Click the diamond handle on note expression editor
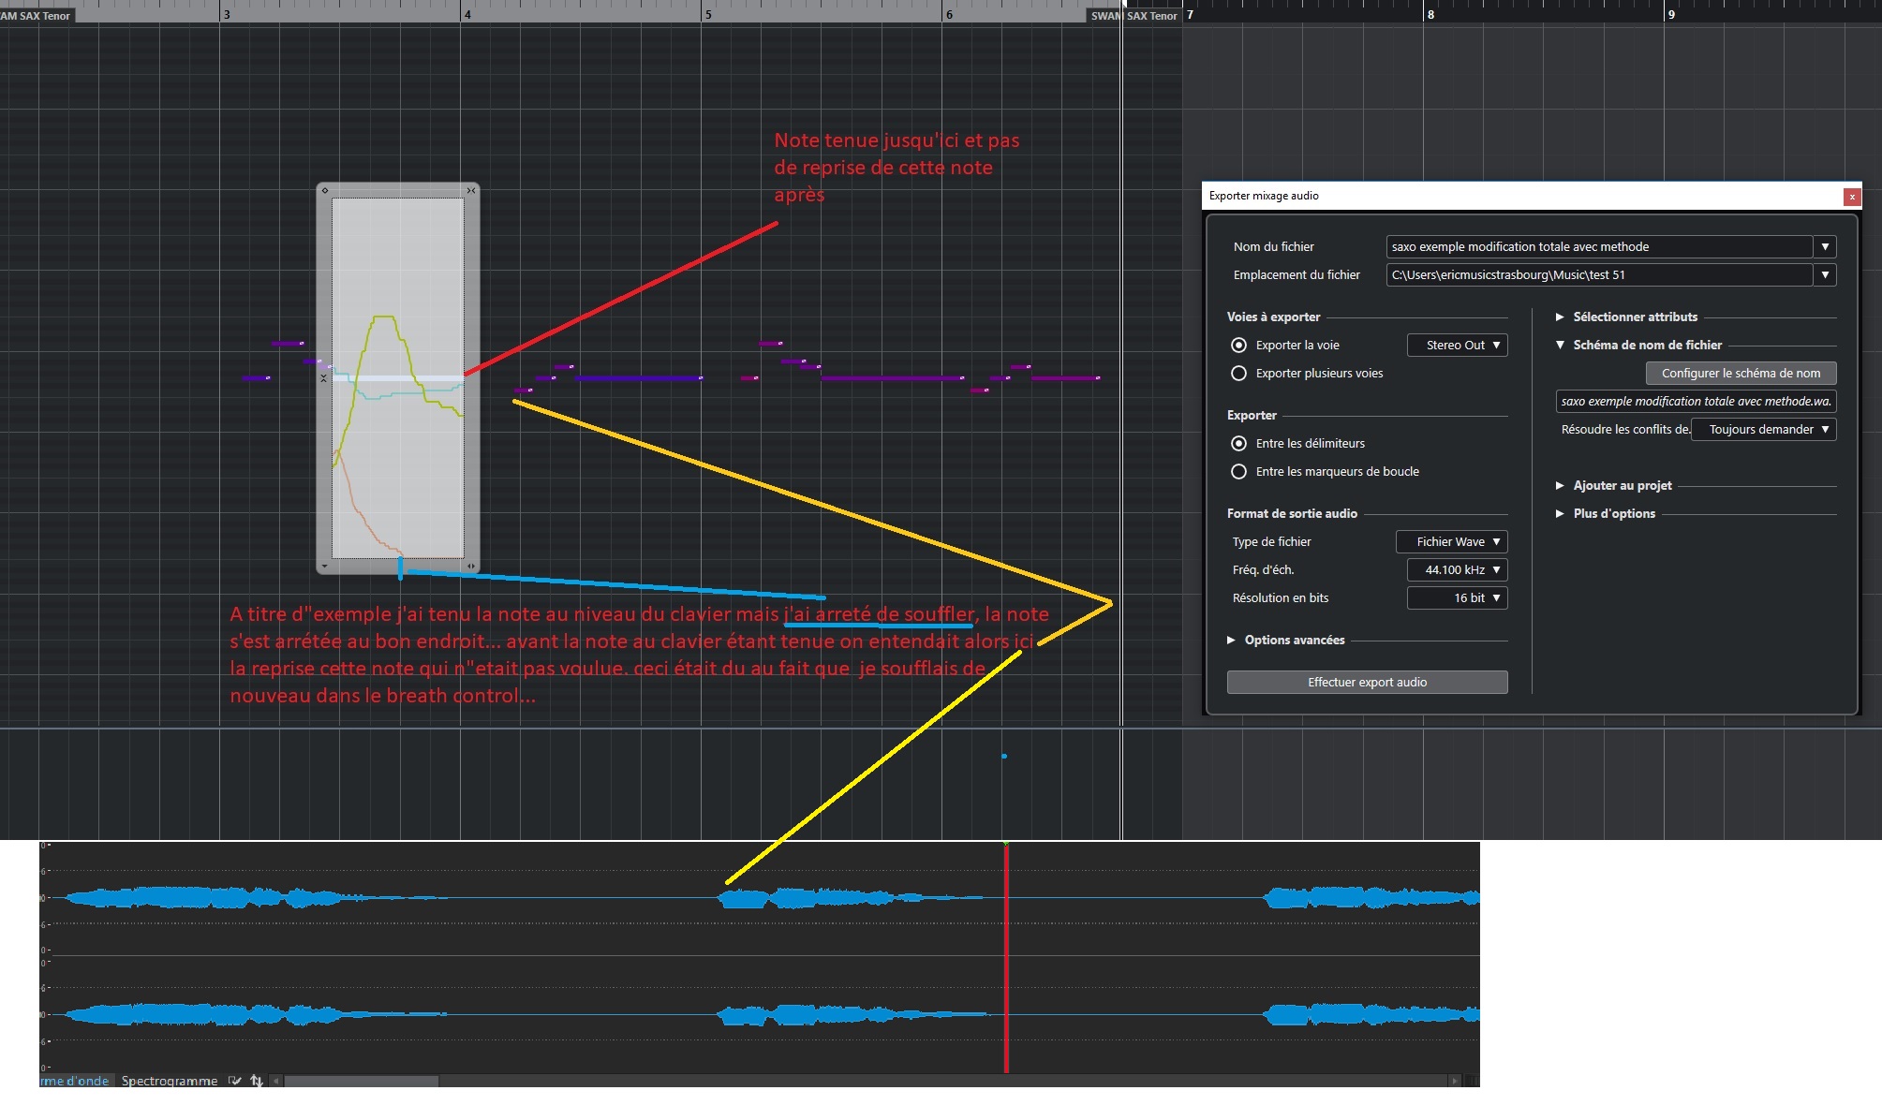This screenshot has height=1120, width=1882. [x=325, y=191]
